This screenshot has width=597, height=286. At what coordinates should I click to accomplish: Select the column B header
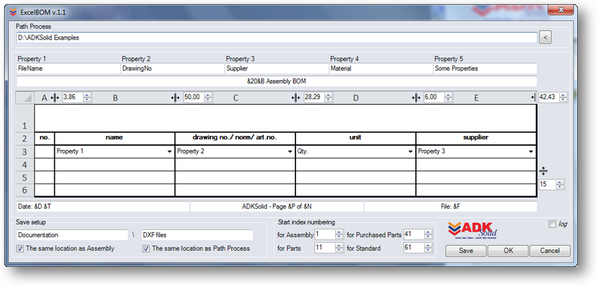115,98
